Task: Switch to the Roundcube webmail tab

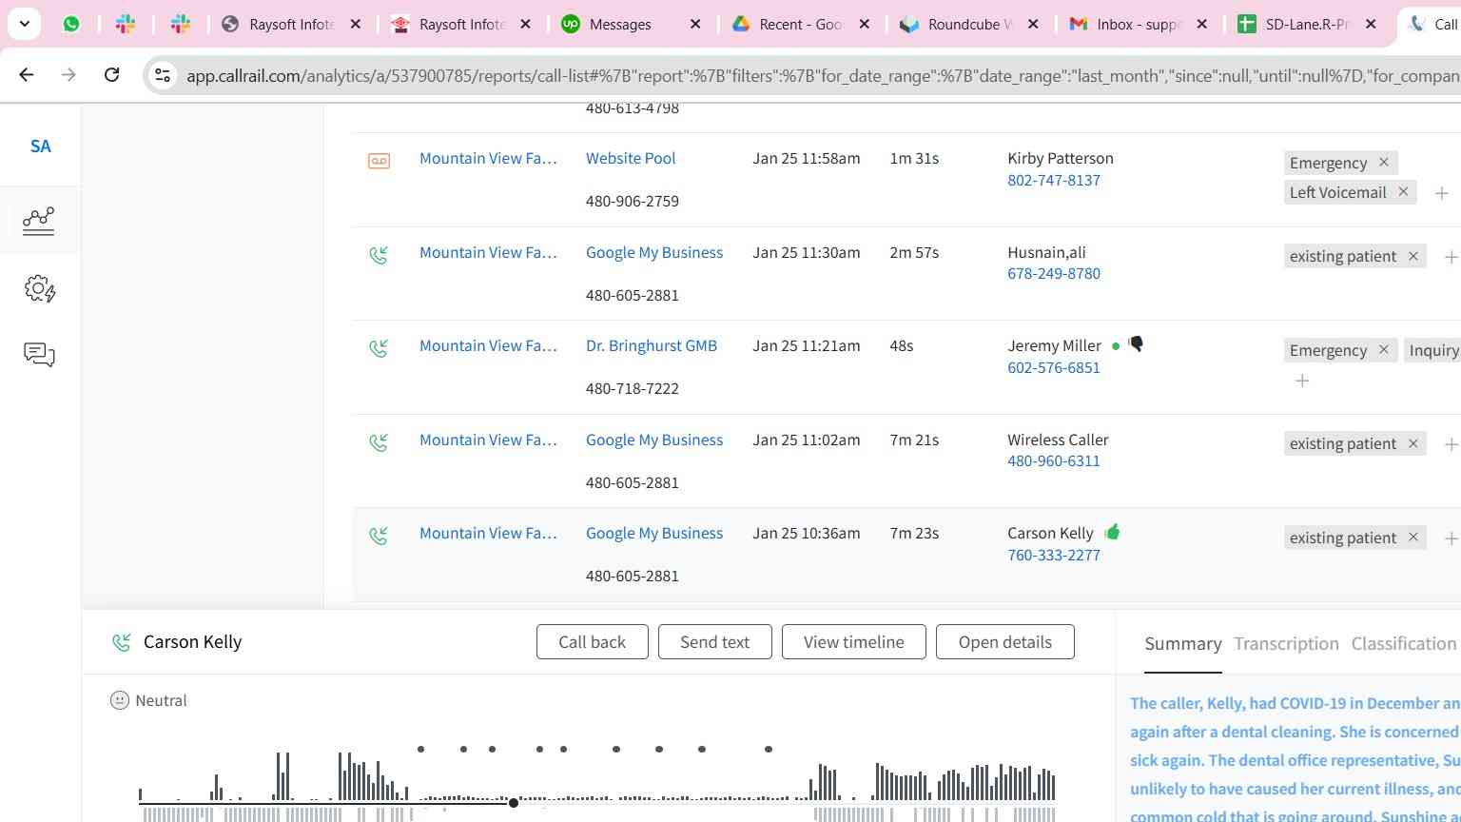Action: (x=969, y=24)
